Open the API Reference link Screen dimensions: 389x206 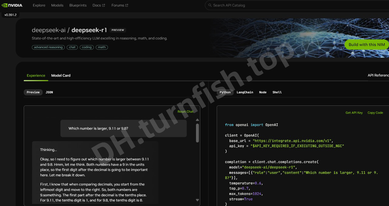tap(378, 75)
